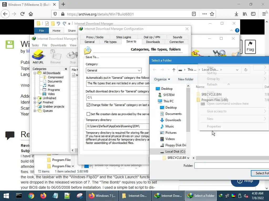Select Floppy Disk Drive in navigation pane
Screen dimensions: 269x201
coord(173,145)
